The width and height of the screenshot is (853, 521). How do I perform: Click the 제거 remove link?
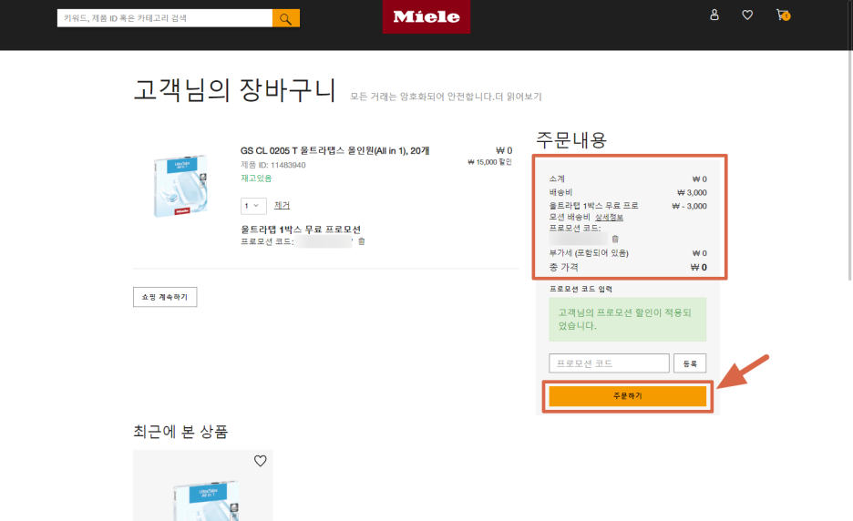coord(282,206)
